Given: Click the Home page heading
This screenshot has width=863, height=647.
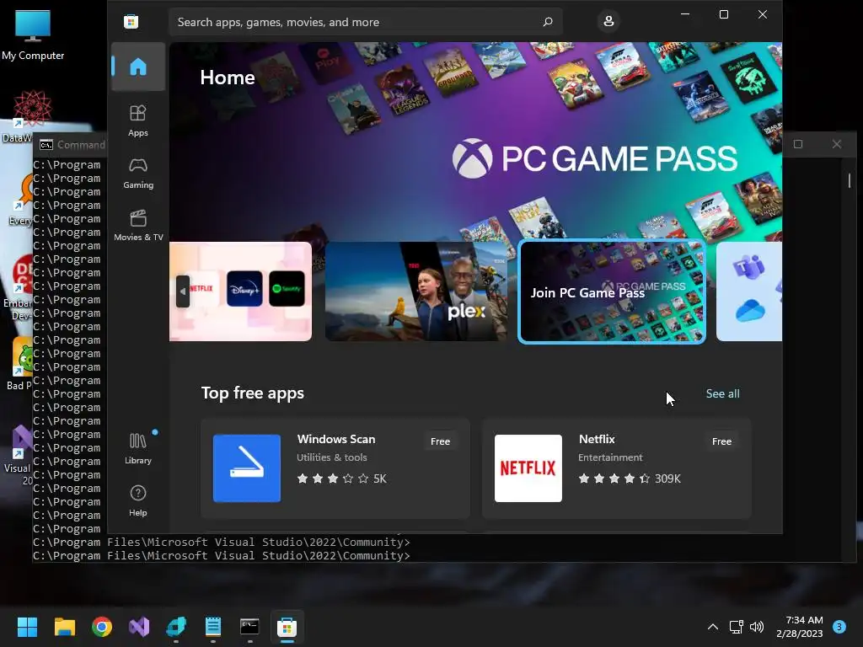Looking at the screenshot, I should [228, 78].
